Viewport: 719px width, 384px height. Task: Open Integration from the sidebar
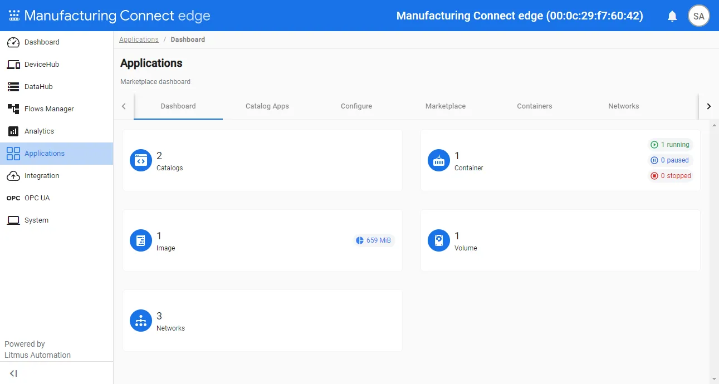coord(56,176)
